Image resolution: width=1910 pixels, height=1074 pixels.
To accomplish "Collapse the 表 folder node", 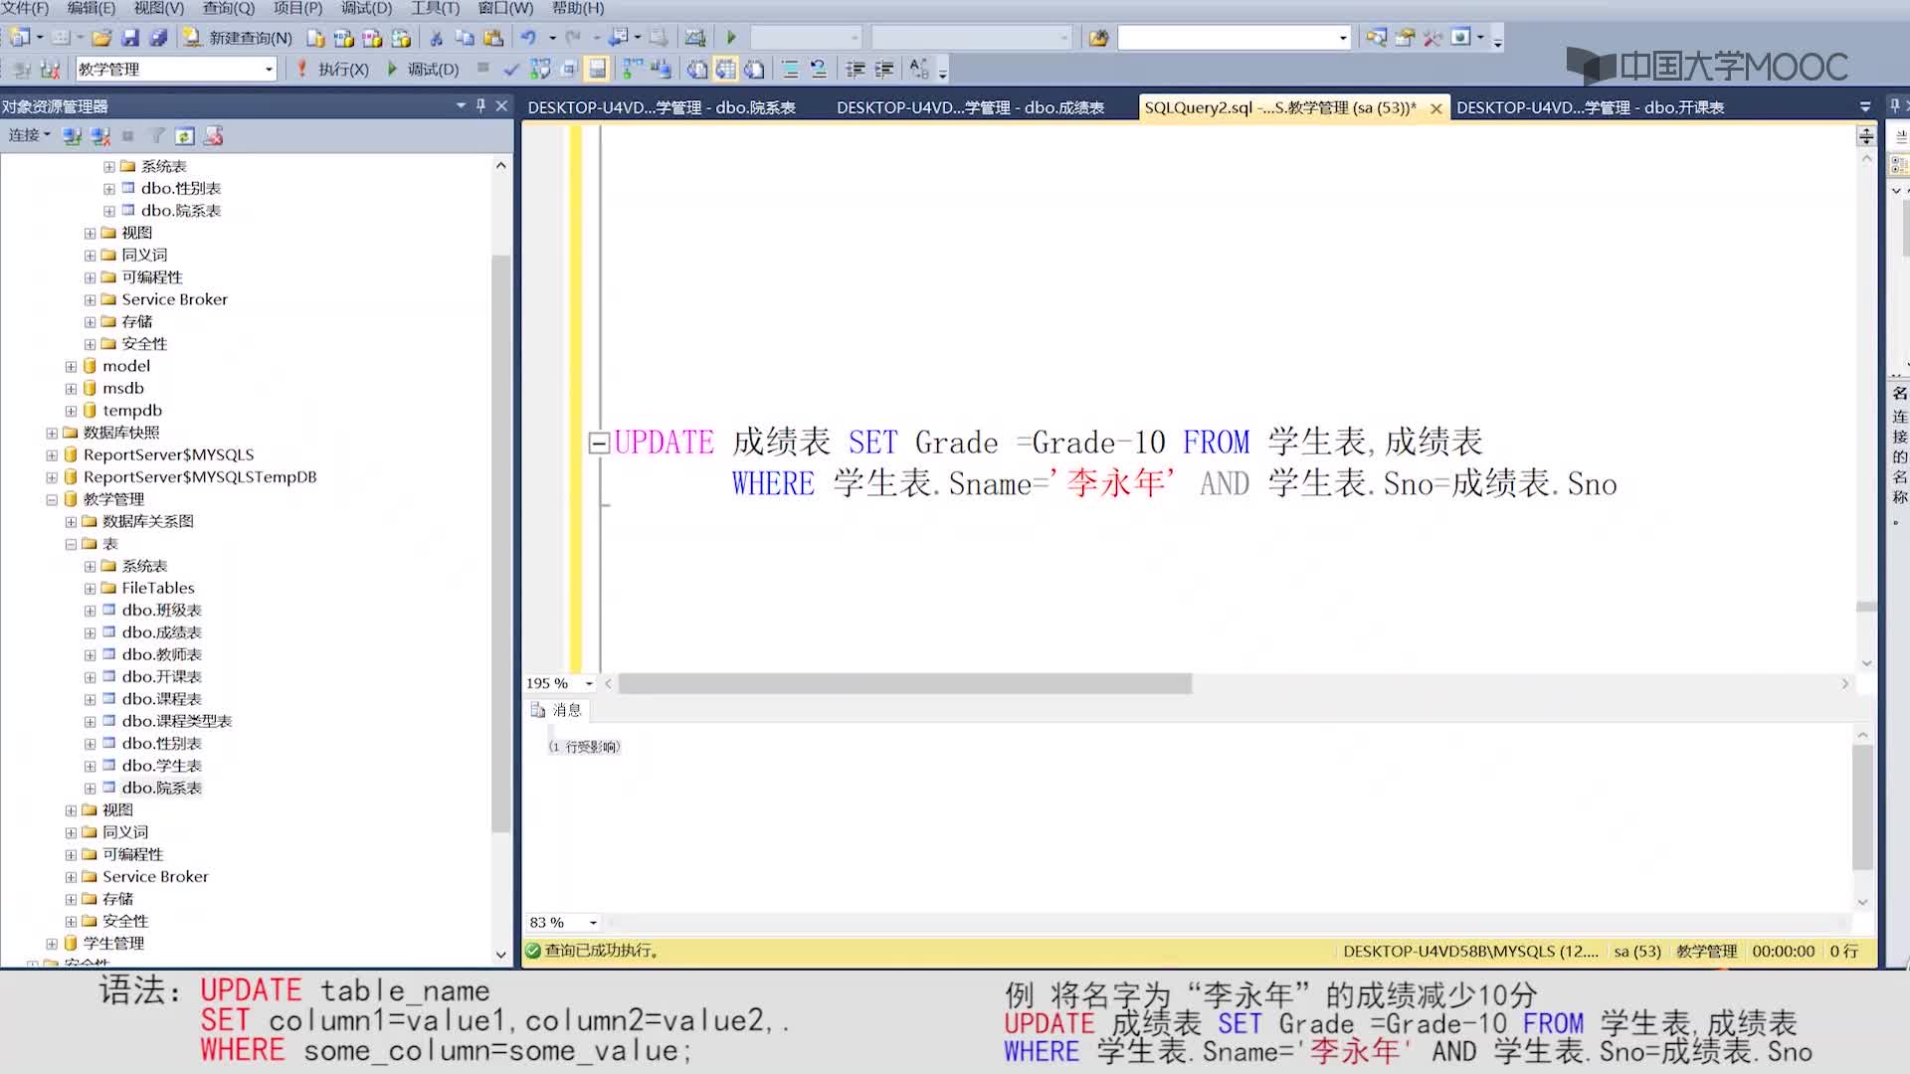I will tap(71, 544).
